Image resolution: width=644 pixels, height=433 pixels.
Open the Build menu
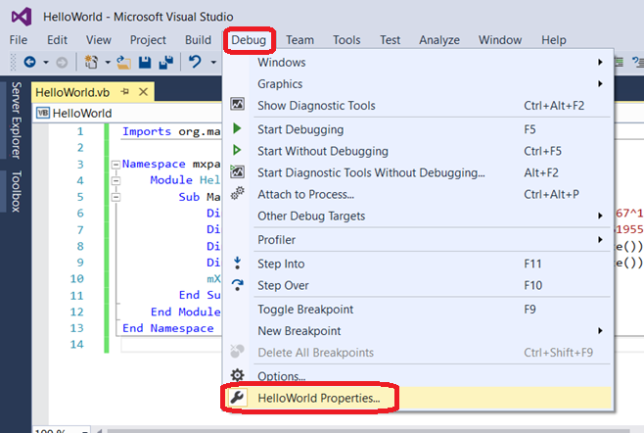[x=198, y=40]
